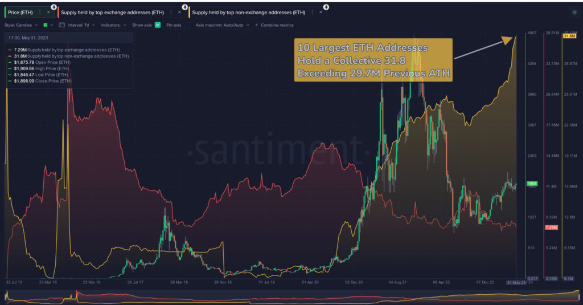
Task: Remove Supply held by top non-exchange addresses
Action: (x=321, y=13)
